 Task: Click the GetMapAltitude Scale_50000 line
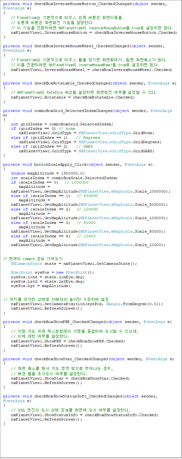[x=88, y=231]
